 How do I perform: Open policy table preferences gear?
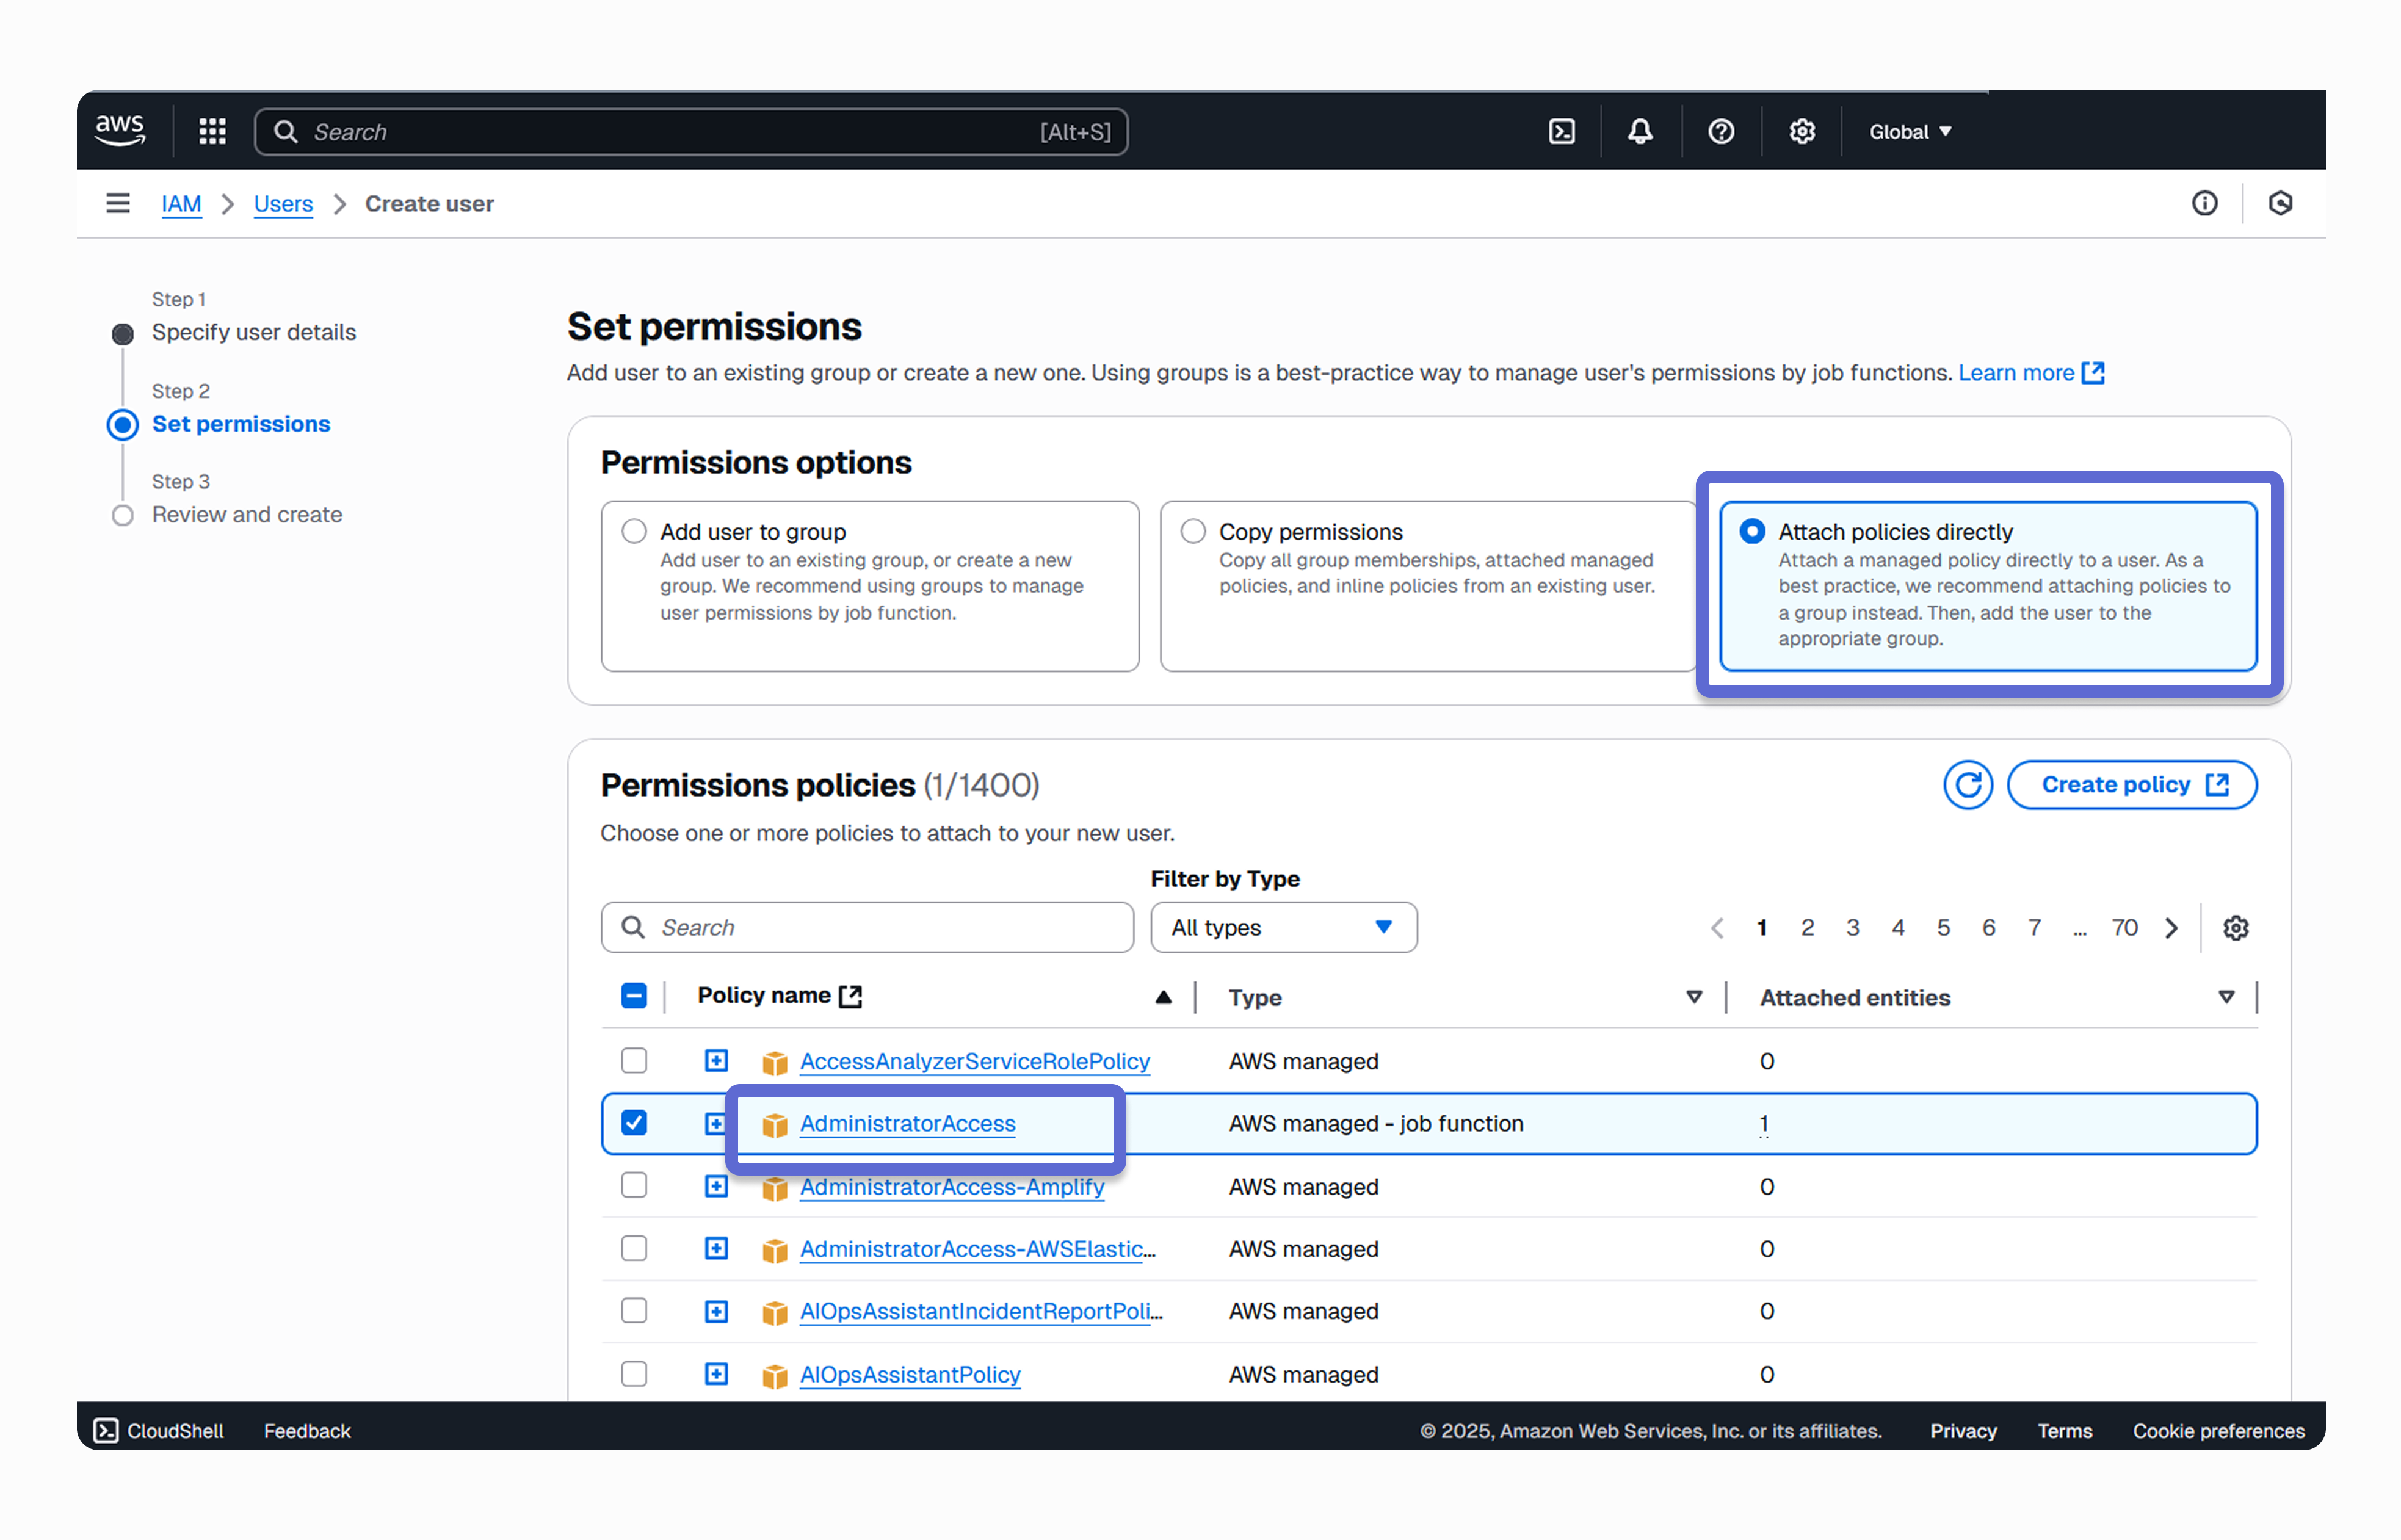pyautogui.click(x=2236, y=928)
